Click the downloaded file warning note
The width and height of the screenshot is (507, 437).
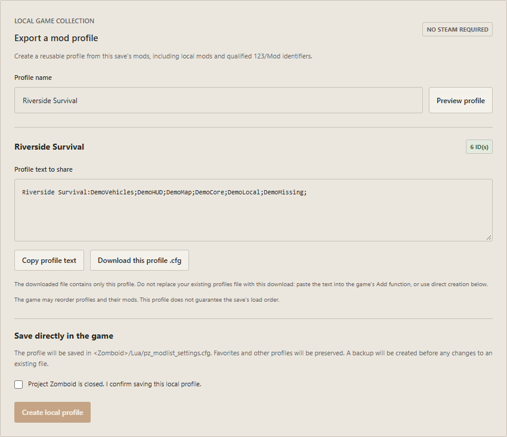point(251,284)
